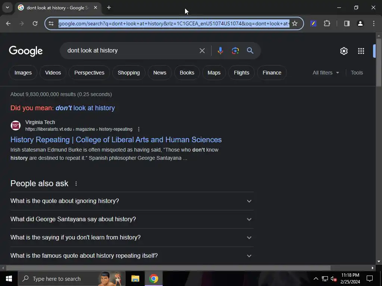Show hidden system tray icons
382x286 pixels.
click(316, 279)
